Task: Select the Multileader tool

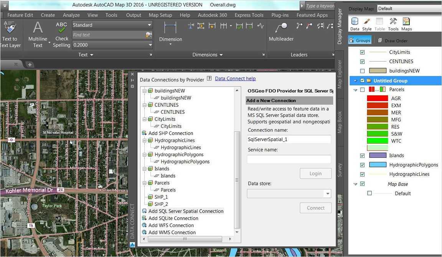Action: (x=281, y=32)
